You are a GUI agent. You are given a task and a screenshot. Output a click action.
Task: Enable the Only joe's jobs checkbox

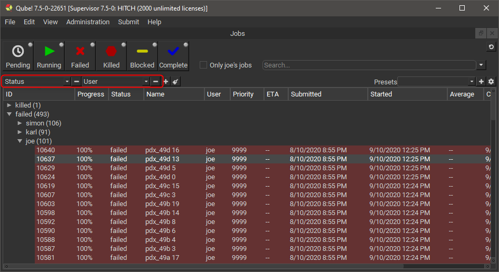(203, 65)
